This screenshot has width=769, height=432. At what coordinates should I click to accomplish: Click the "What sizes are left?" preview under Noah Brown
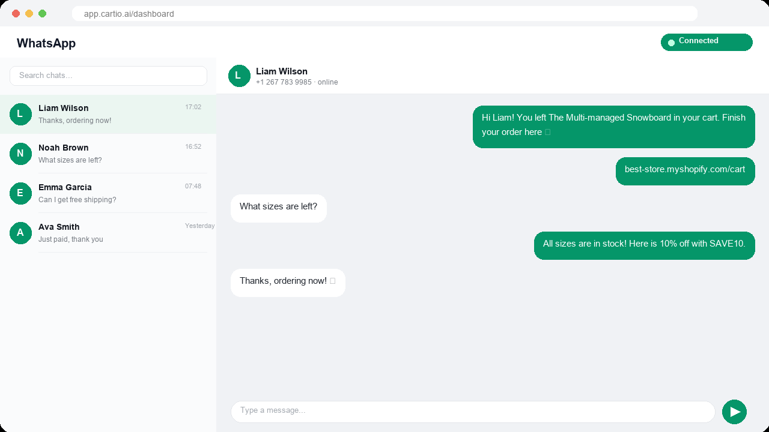(x=70, y=160)
